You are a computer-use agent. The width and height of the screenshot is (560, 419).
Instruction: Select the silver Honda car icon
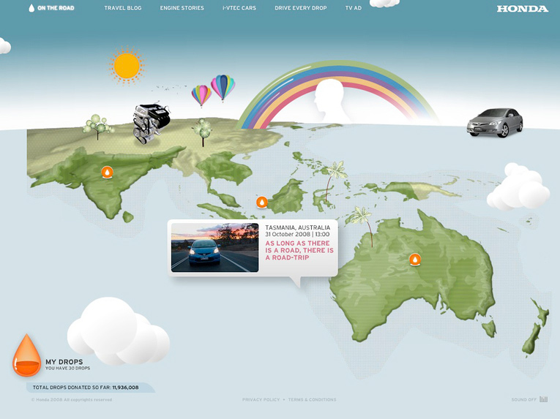point(495,122)
